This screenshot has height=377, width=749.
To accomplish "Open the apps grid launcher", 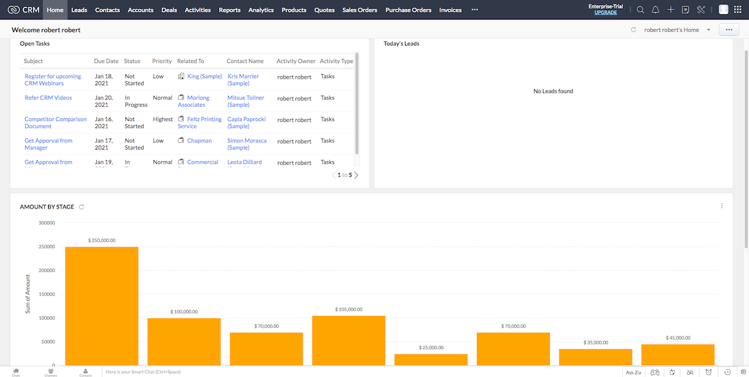I will [x=738, y=10].
